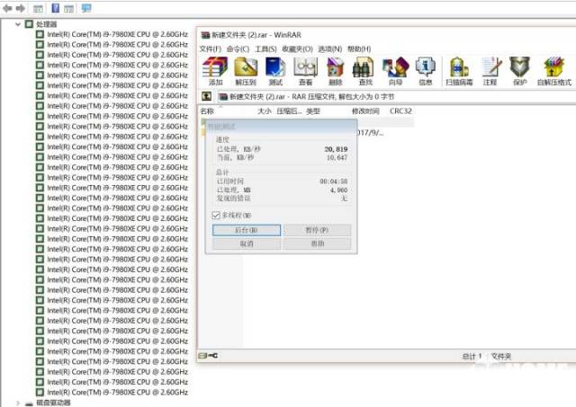Click the 保护 (Protect) shield icon

[x=520, y=72]
